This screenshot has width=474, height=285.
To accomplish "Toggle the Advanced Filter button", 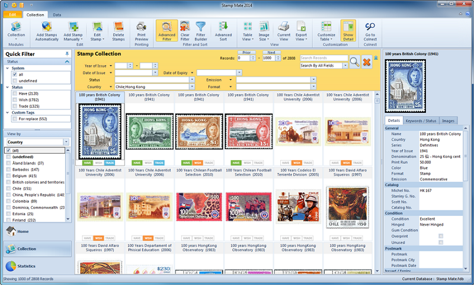I will tap(167, 31).
